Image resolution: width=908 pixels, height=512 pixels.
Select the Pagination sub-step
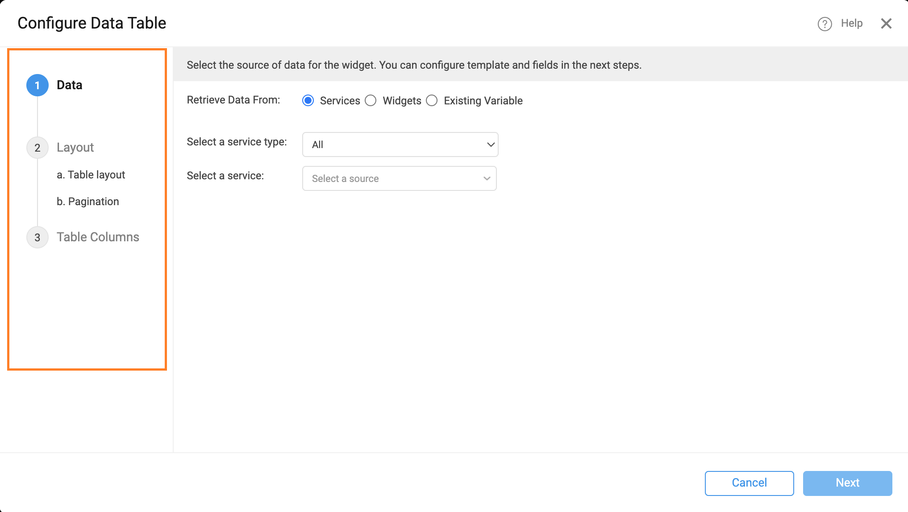87,201
